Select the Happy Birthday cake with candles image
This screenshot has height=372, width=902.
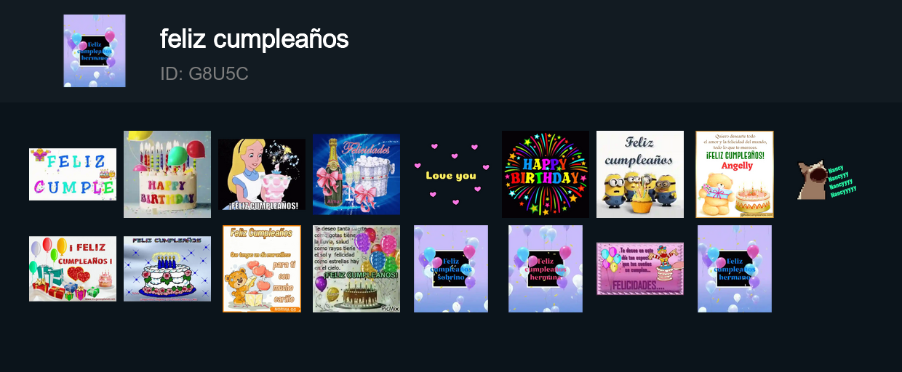pyautogui.click(x=167, y=174)
